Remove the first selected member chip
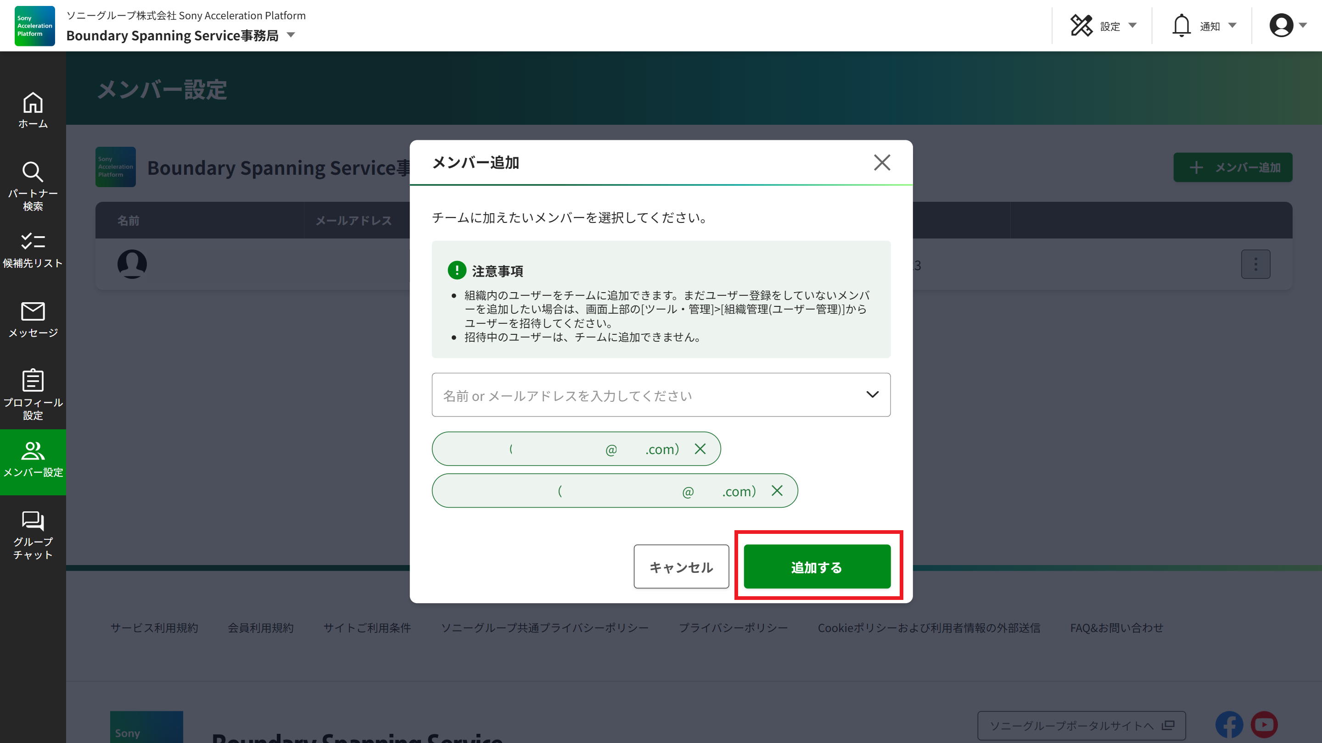Image resolution: width=1322 pixels, height=743 pixels. click(x=700, y=449)
